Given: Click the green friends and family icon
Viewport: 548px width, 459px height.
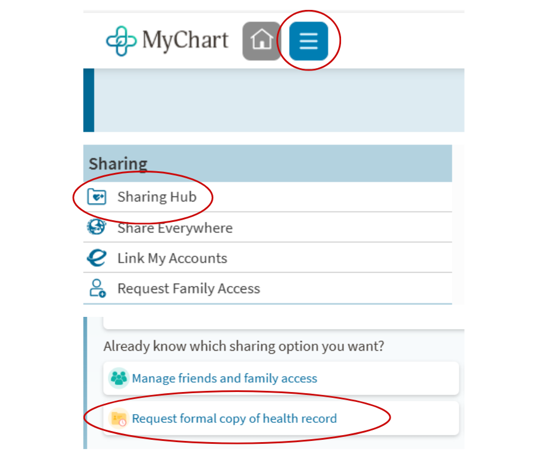Looking at the screenshot, I should pos(119,379).
